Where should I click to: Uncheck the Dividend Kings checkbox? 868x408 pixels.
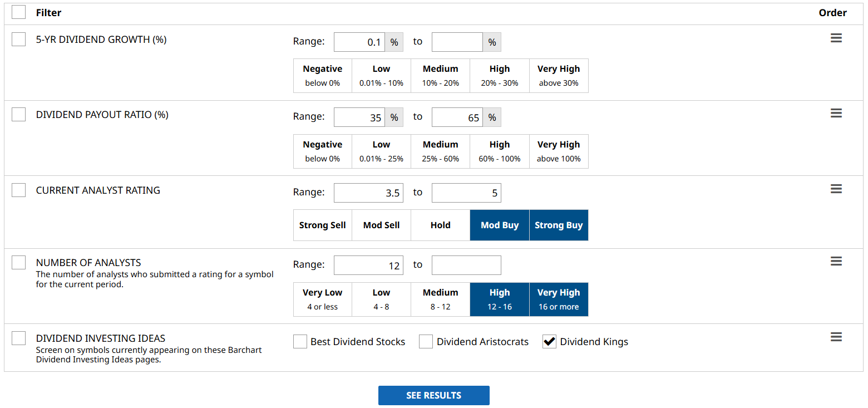[549, 342]
